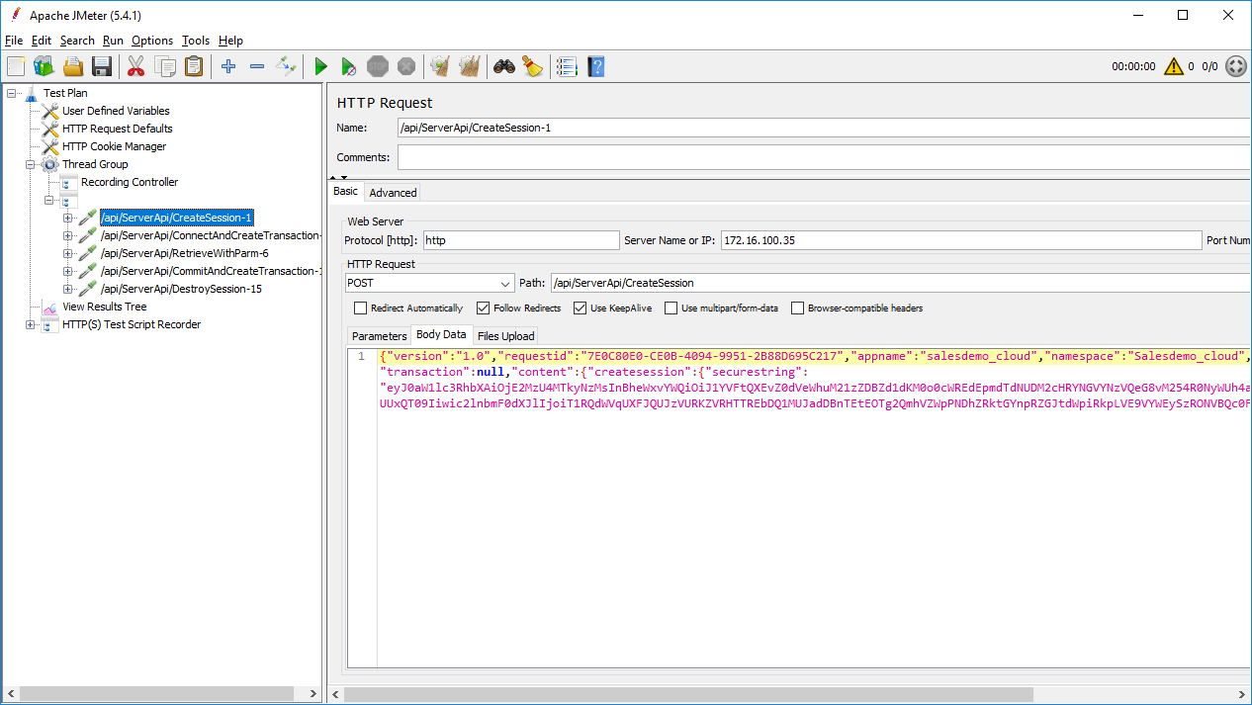
Task: Expand the CreateSession-1 sampler node
Action: tap(68, 218)
